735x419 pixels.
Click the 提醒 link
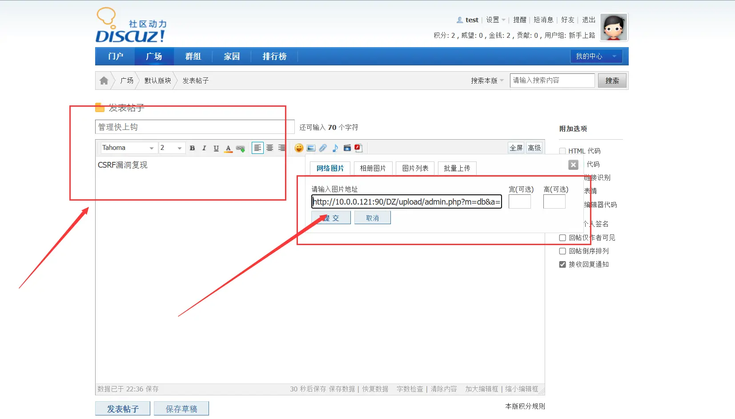click(x=520, y=20)
